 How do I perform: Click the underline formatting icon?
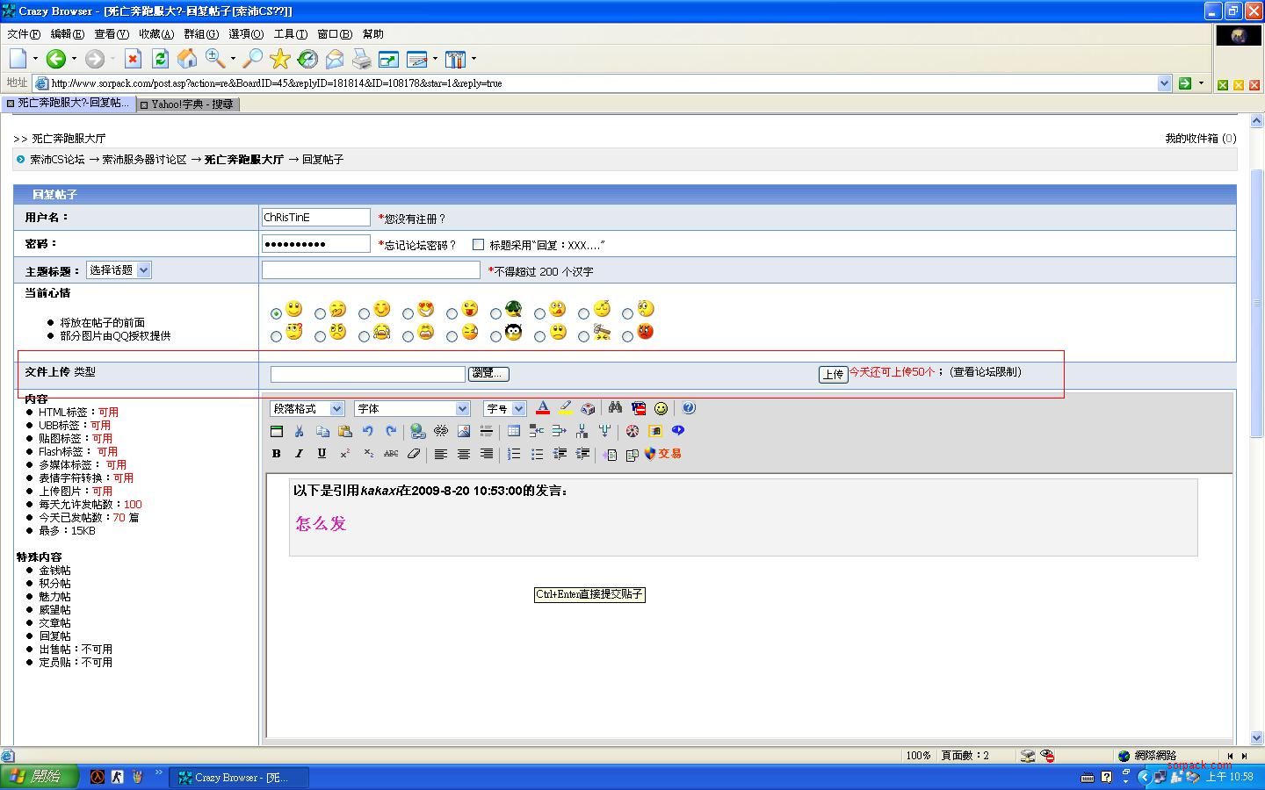tap(322, 454)
